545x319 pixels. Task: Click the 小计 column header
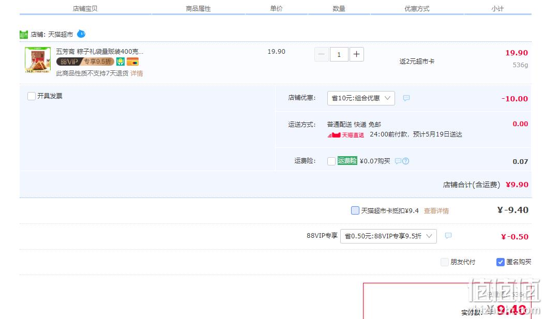coord(498,9)
